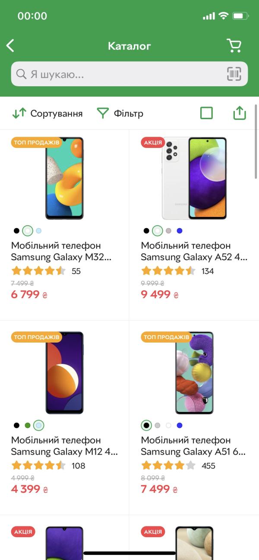Tap the share icon
Screen dimensions: 259x560
pyautogui.click(x=239, y=113)
